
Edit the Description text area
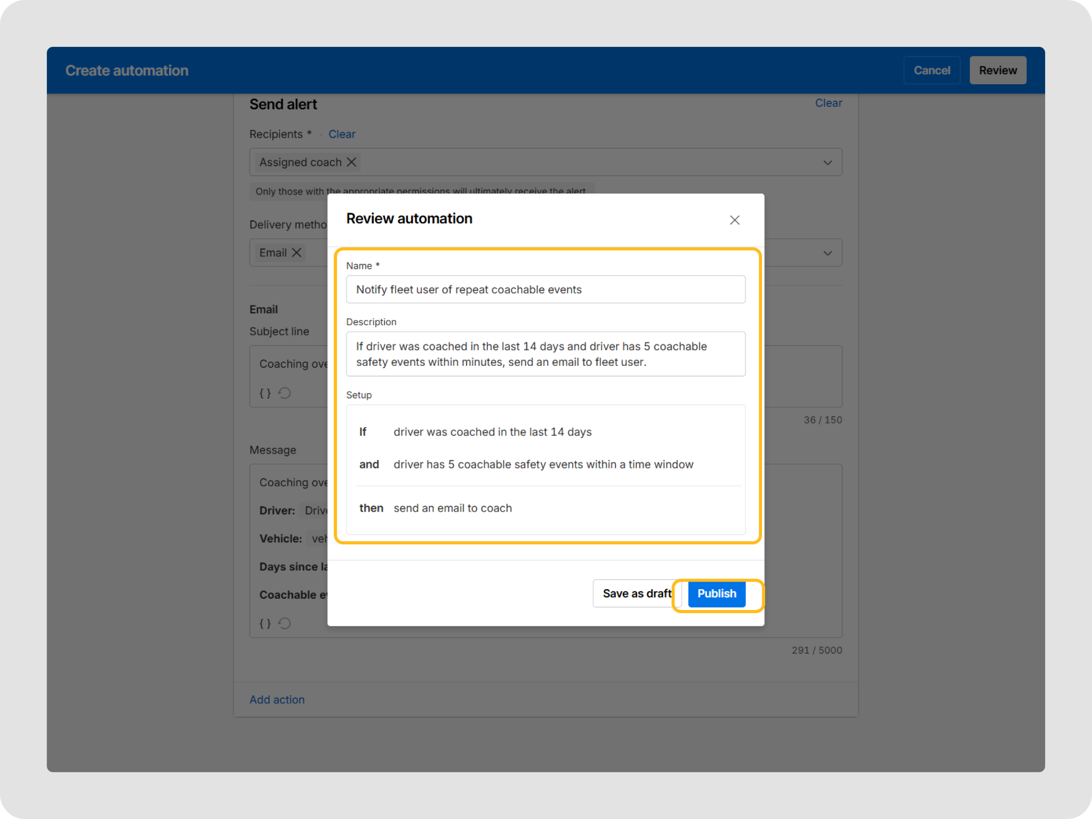[x=545, y=354]
